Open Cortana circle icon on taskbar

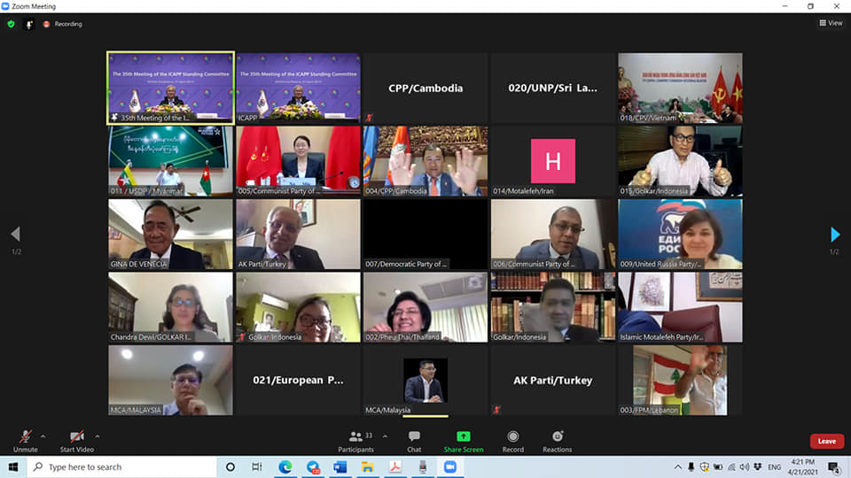click(x=230, y=466)
